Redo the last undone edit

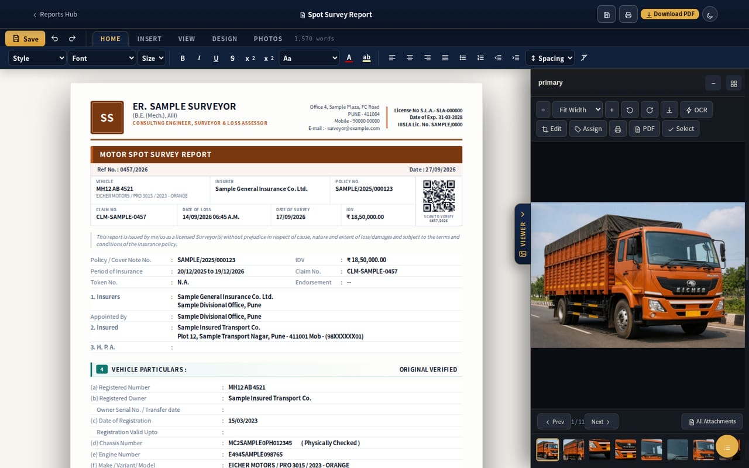[x=72, y=39]
